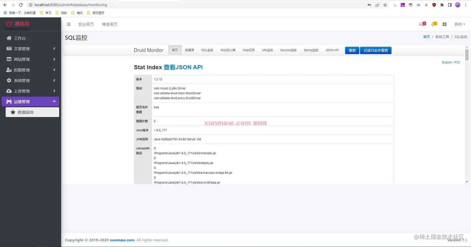This screenshot has width=471, height=247.
Task: Open the bell notifications with 15 badge
Action: (x=434, y=24)
